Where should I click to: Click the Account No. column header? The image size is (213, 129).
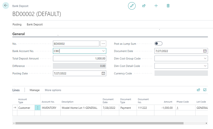coord(48,102)
